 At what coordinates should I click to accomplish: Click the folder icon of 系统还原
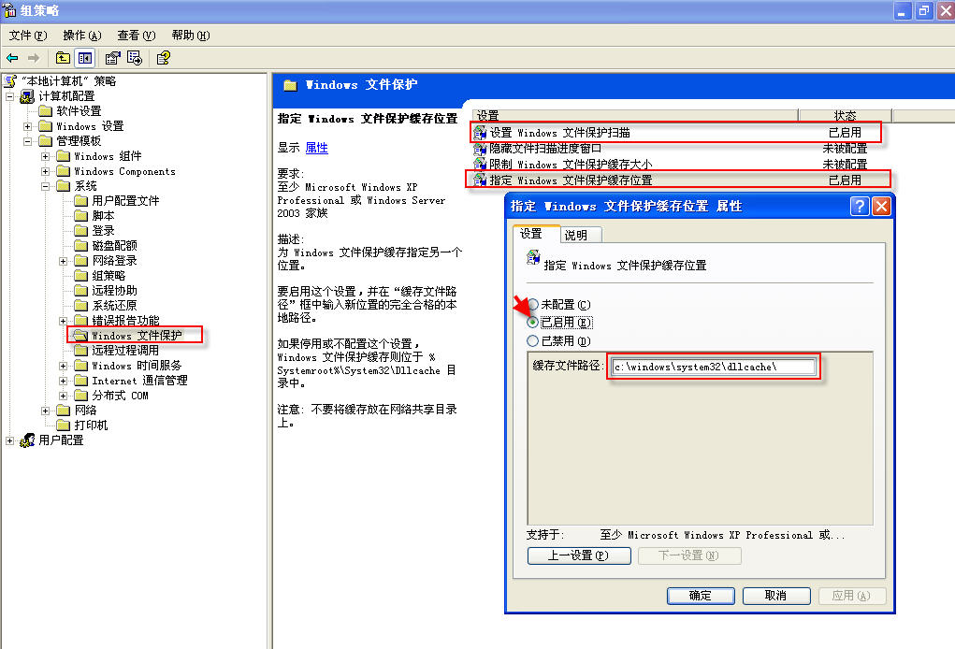tap(81, 305)
